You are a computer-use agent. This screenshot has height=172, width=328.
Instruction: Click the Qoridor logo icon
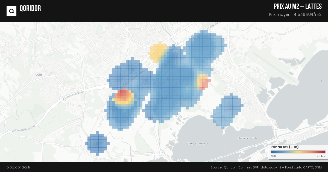(11, 11)
